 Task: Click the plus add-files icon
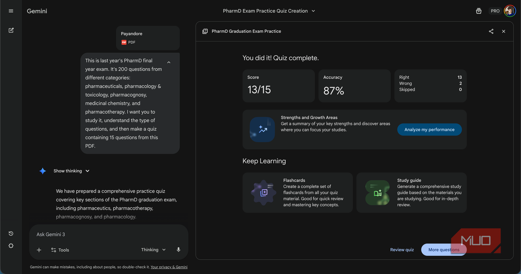point(39,250)
